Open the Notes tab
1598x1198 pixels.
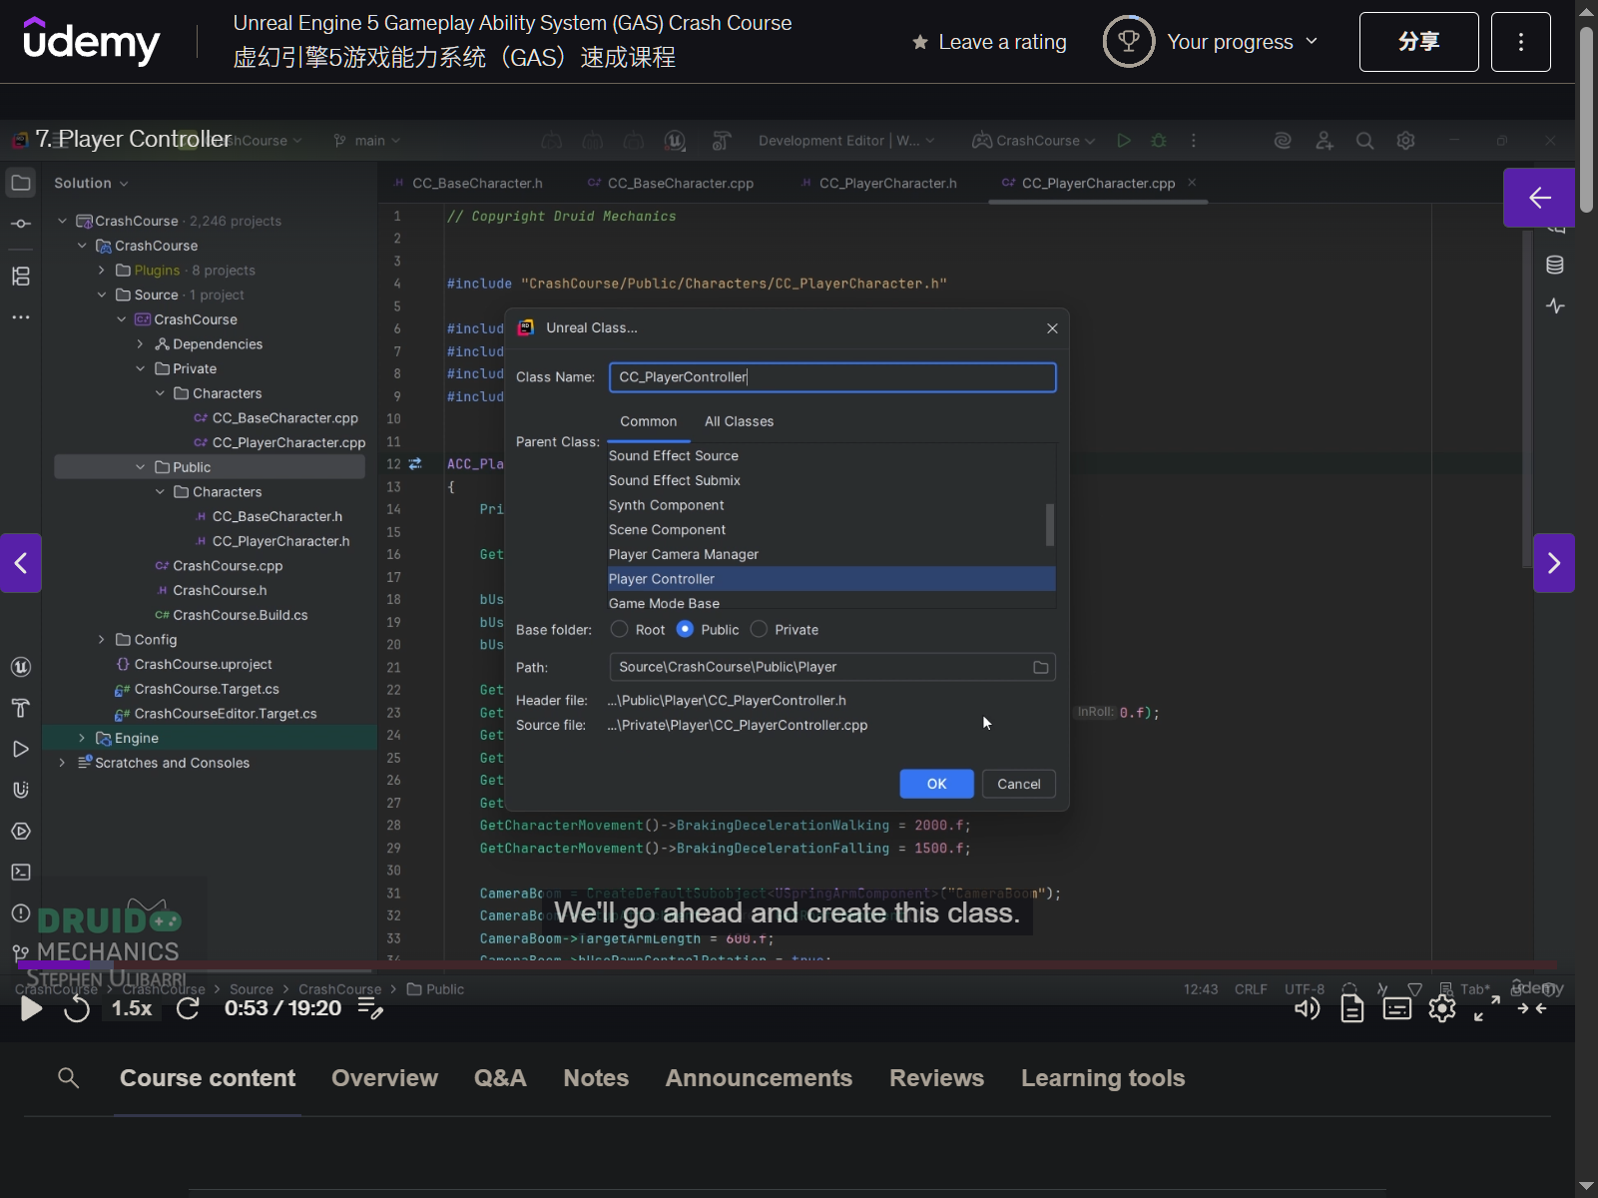[596, 1078]
